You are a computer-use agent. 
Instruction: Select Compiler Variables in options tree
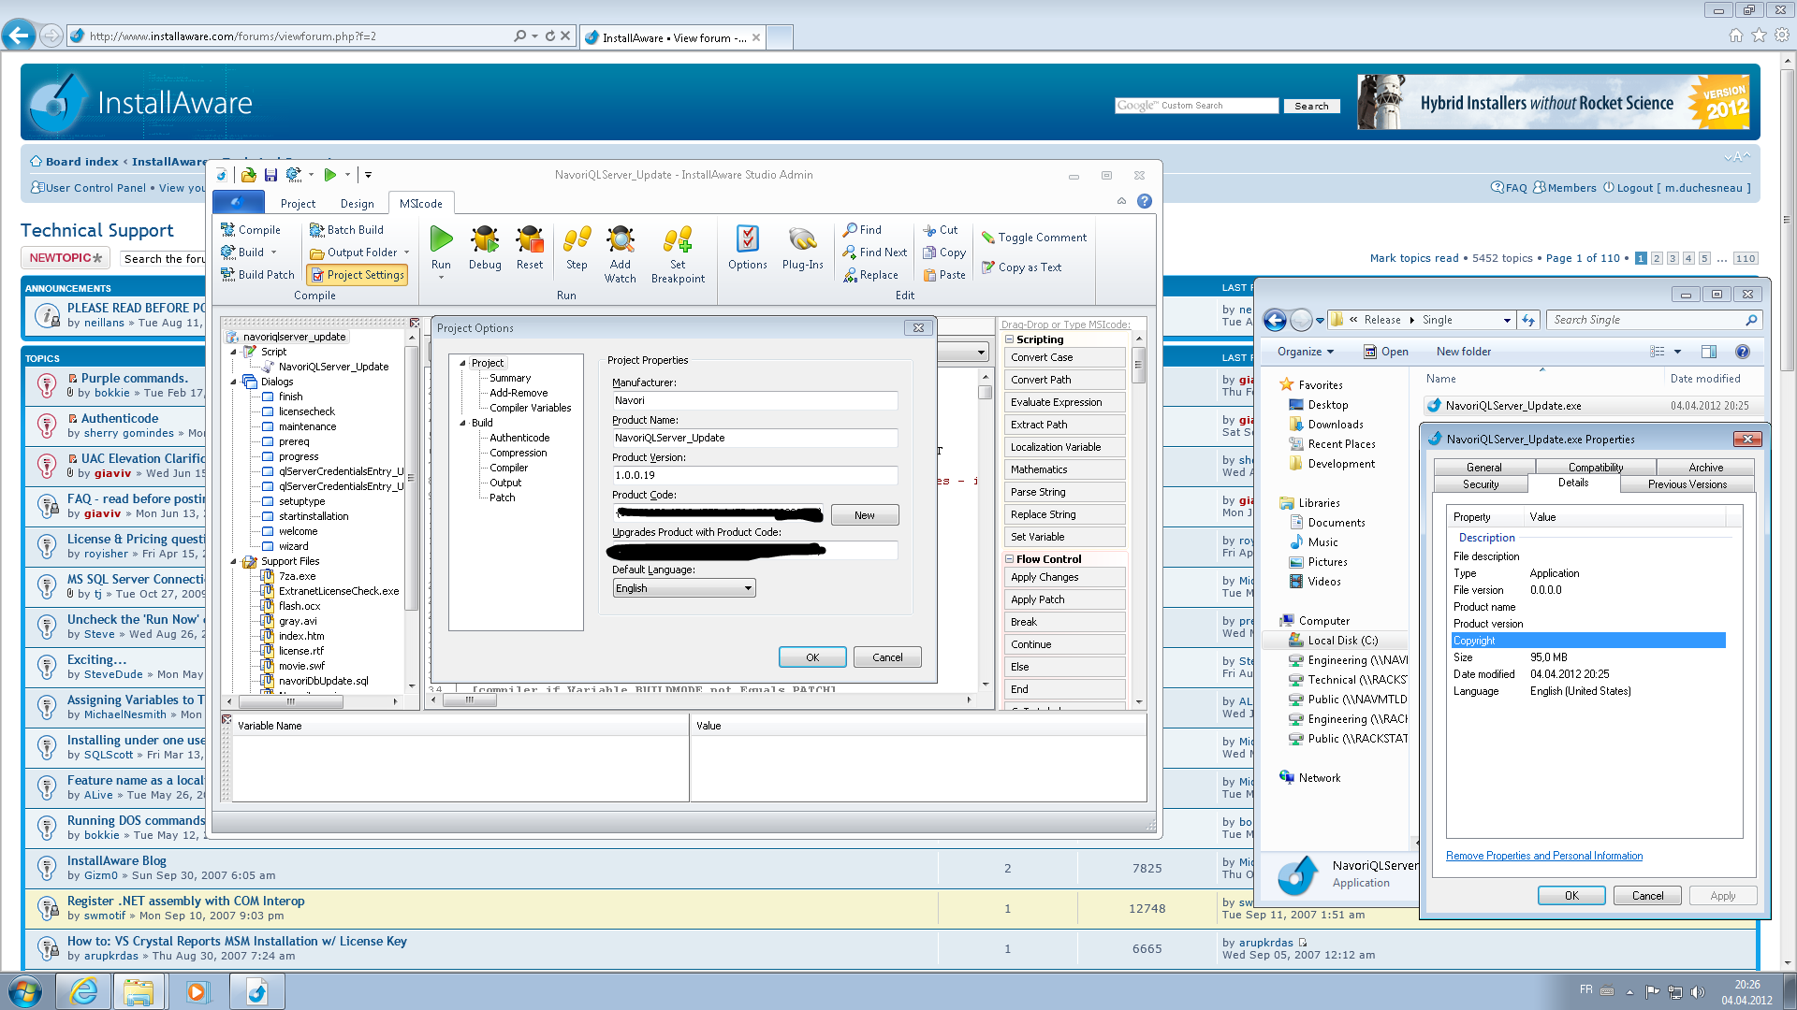pyautogui.click(x=530, y=408)
